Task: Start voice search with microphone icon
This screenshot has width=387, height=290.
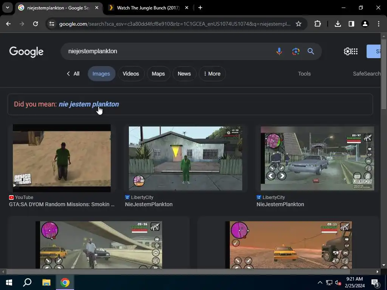Action: tap(279, 51)
